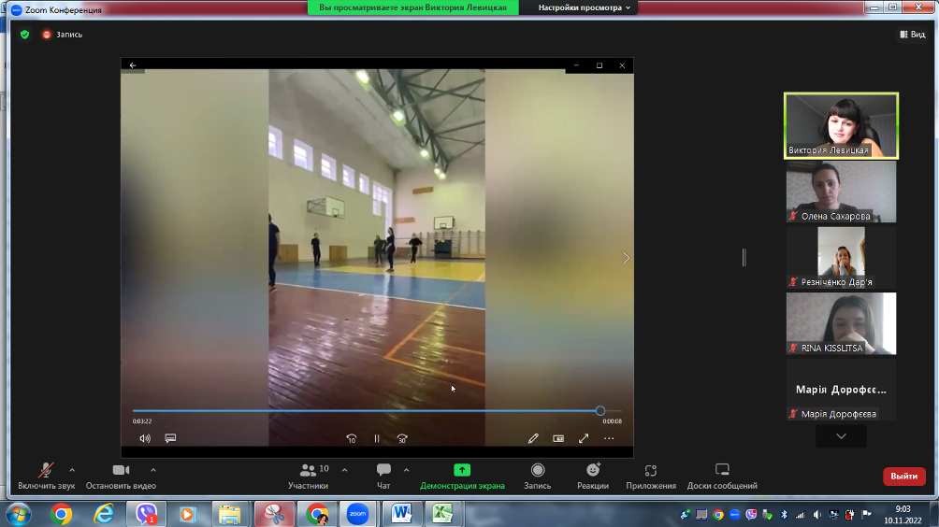Skip back 10 seconds in video

coord(352,438)
